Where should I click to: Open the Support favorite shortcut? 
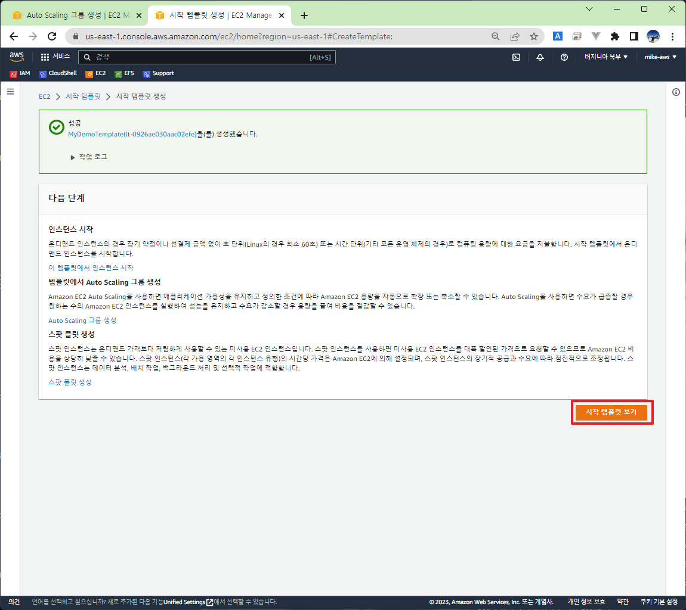click(158, 73)
